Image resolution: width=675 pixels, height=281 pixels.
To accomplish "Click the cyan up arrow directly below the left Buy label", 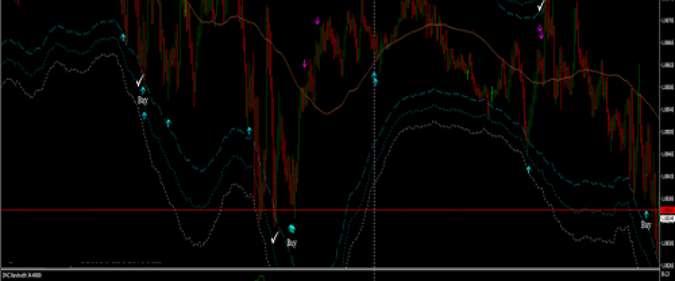I will 145,115.
